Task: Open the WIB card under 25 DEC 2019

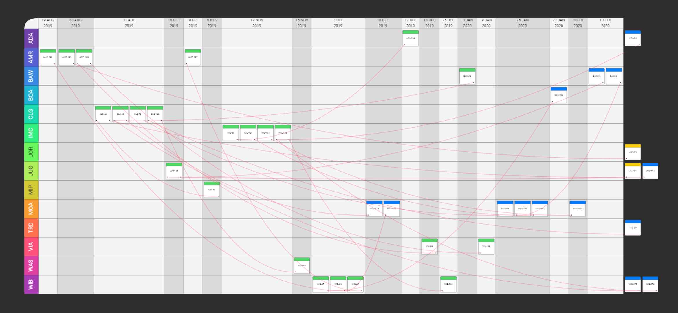Action: [x=448, y=285]
